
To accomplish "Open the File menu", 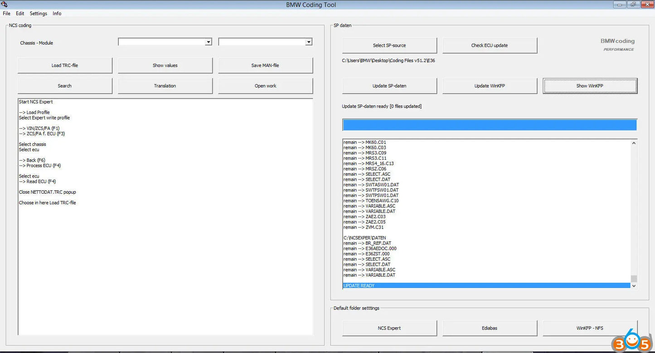I will pos(6,13).
